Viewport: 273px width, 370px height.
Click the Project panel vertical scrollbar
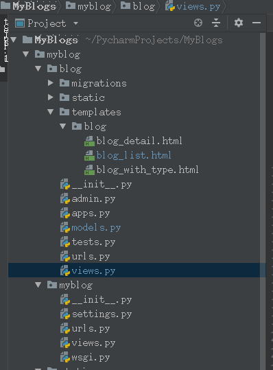coord(263,201)
